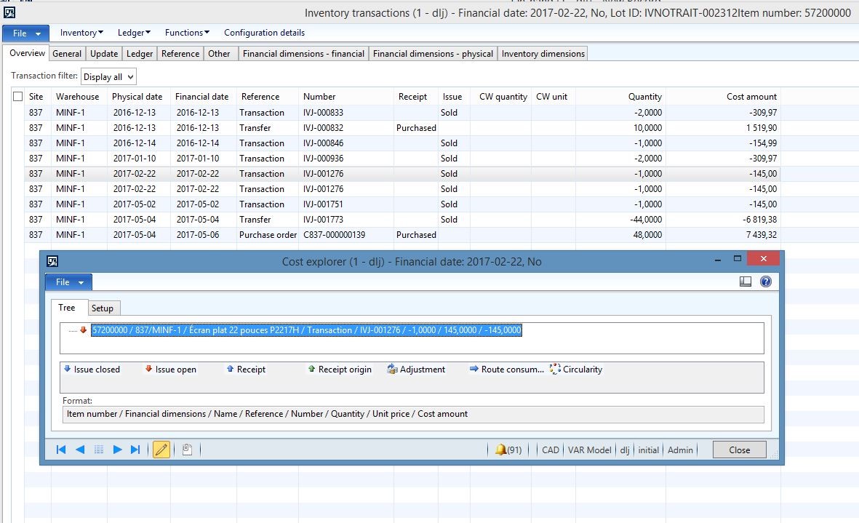Expand the Ledger menu

[134, 33]
